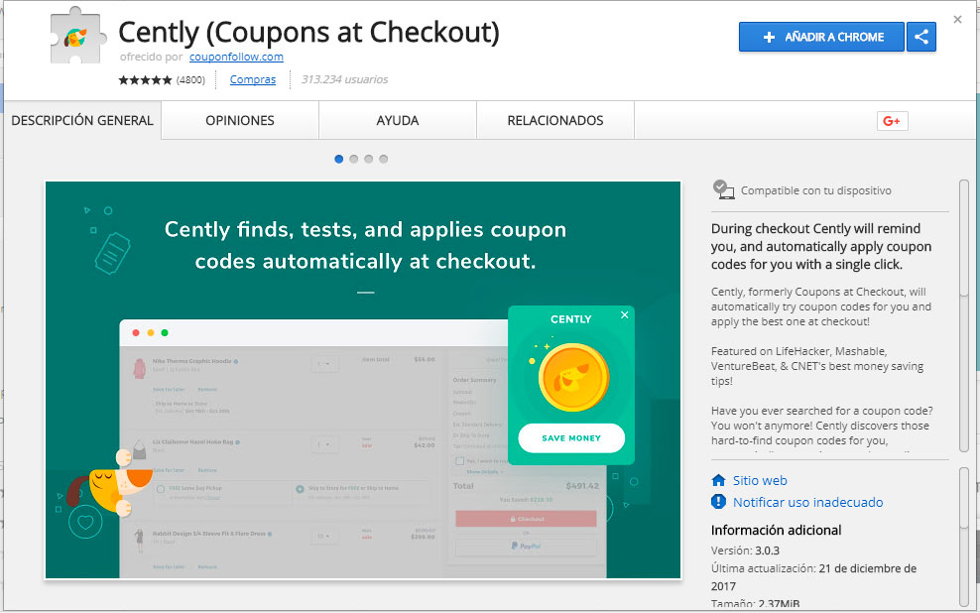
Task: Open the couponfollow.com link
Action: [236, 57]
